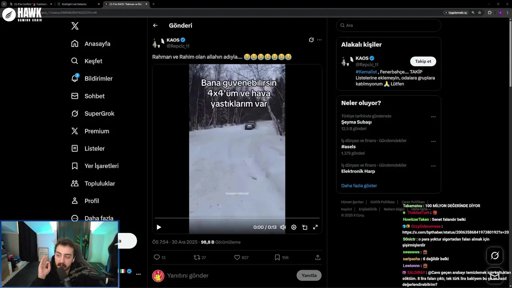
Task: Open Listeler in the sidebar
Action: point(88,148)
